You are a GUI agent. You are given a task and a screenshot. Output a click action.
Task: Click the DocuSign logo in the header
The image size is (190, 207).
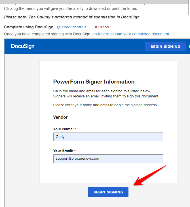tap(23, 46)
